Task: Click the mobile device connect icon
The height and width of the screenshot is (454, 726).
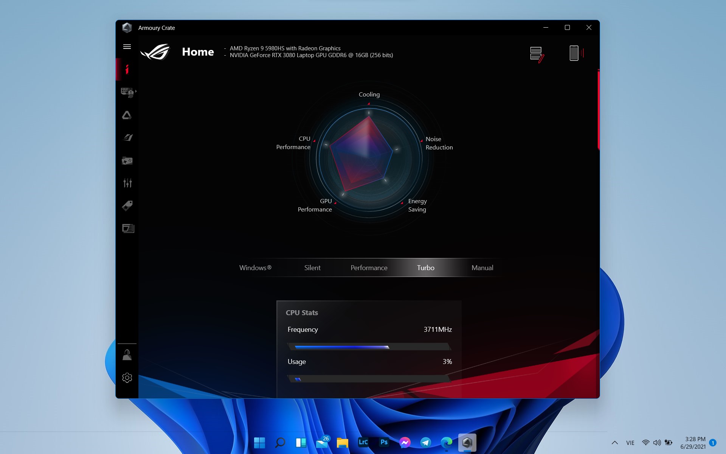Action: coord(576,53)
